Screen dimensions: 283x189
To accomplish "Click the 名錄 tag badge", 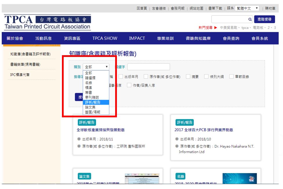I will coord(181,176).
